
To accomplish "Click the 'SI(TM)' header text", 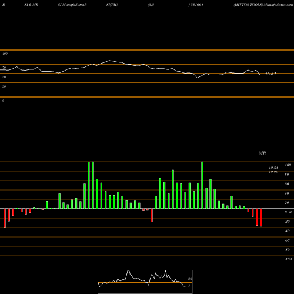I will (112, 5).
